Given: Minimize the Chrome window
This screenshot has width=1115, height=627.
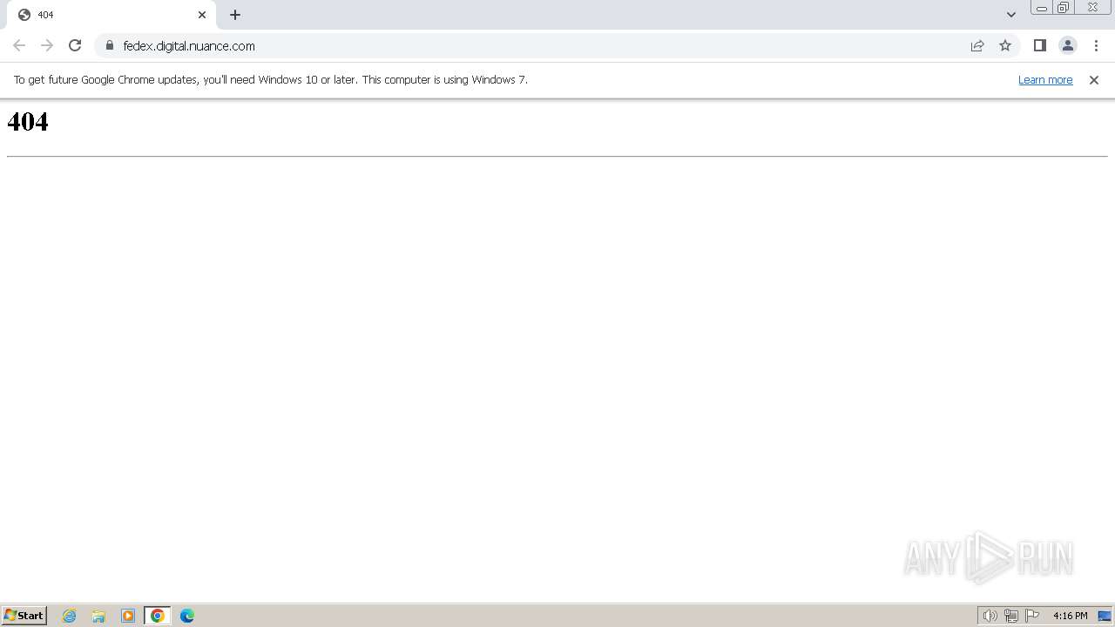Looking at the screenshot, I should click(1042, 8).
